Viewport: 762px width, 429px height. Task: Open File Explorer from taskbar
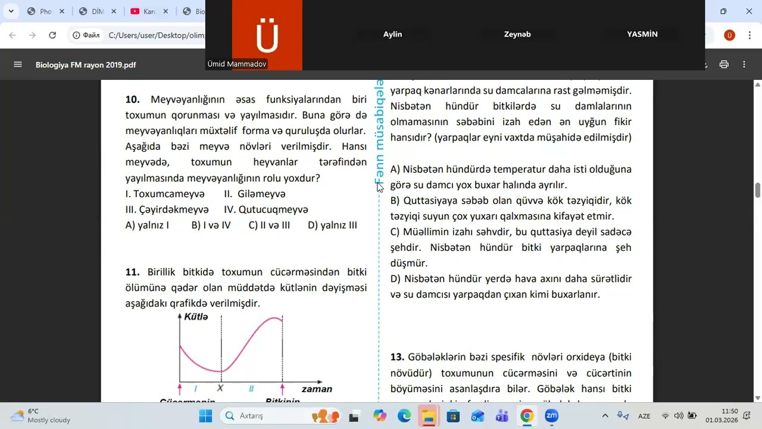coord(429,416)
